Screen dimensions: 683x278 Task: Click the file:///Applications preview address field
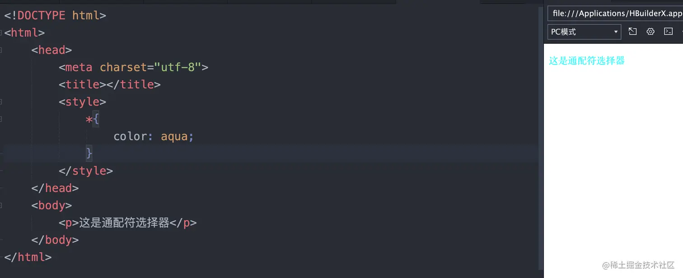click(615, 14)
